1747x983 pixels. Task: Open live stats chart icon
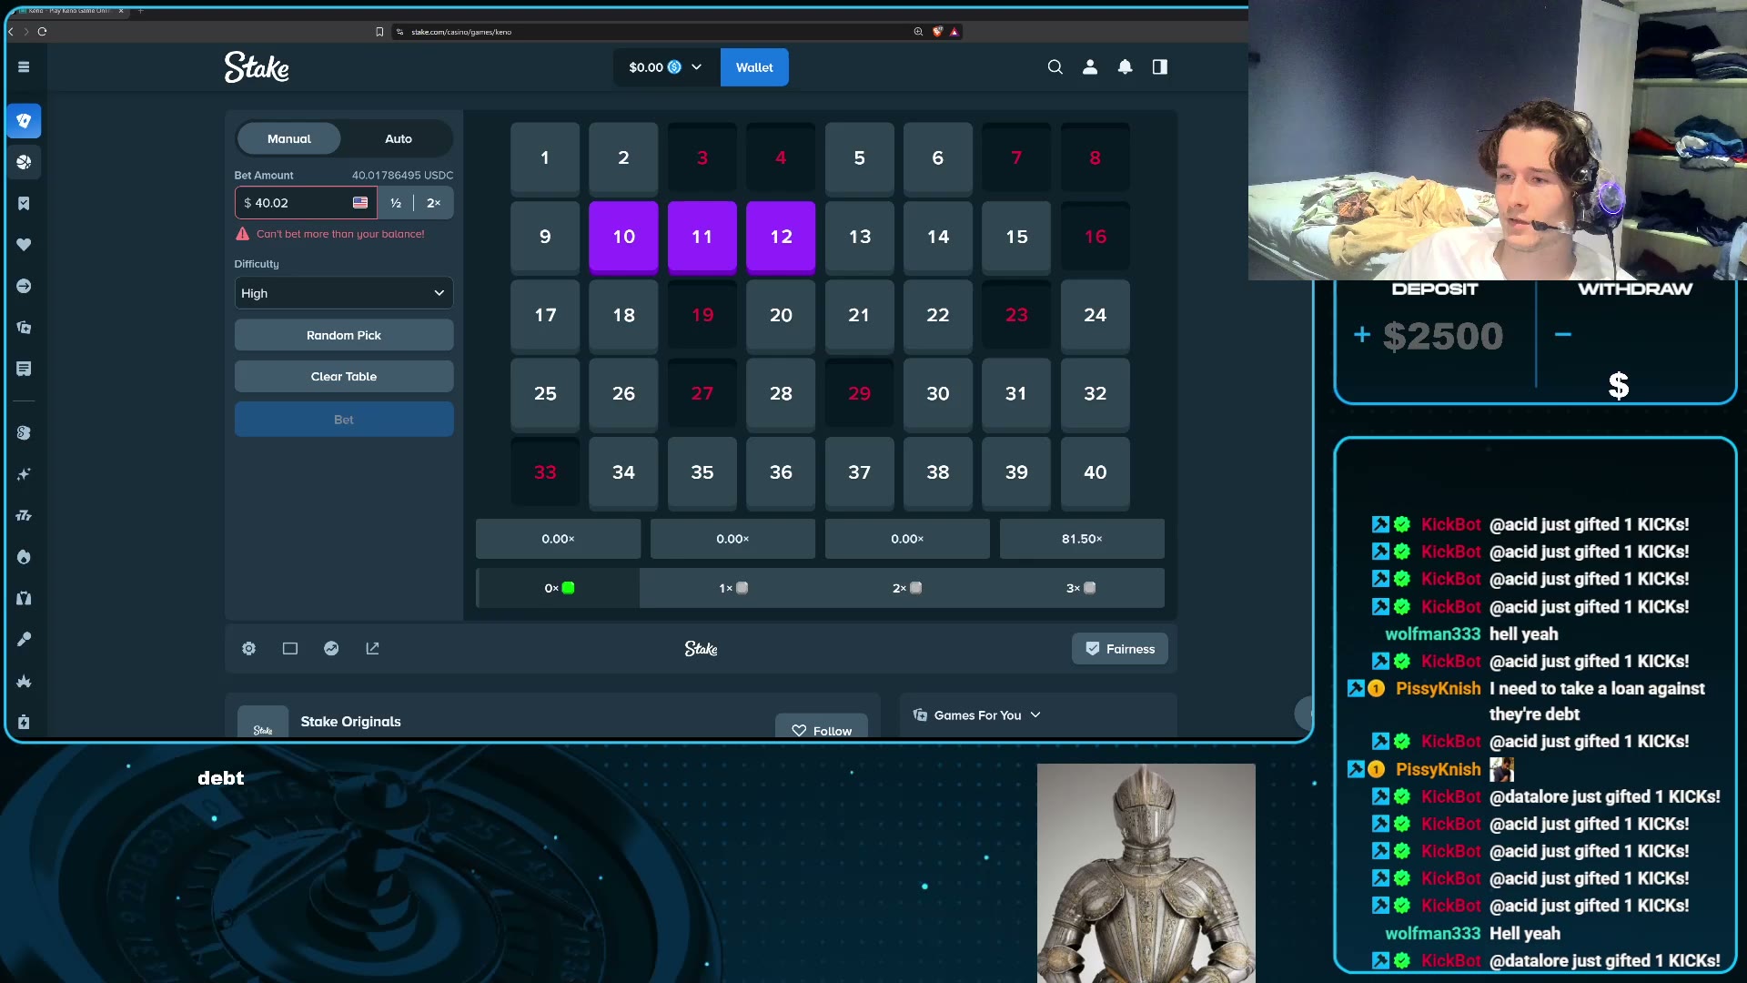coord(331,648)
